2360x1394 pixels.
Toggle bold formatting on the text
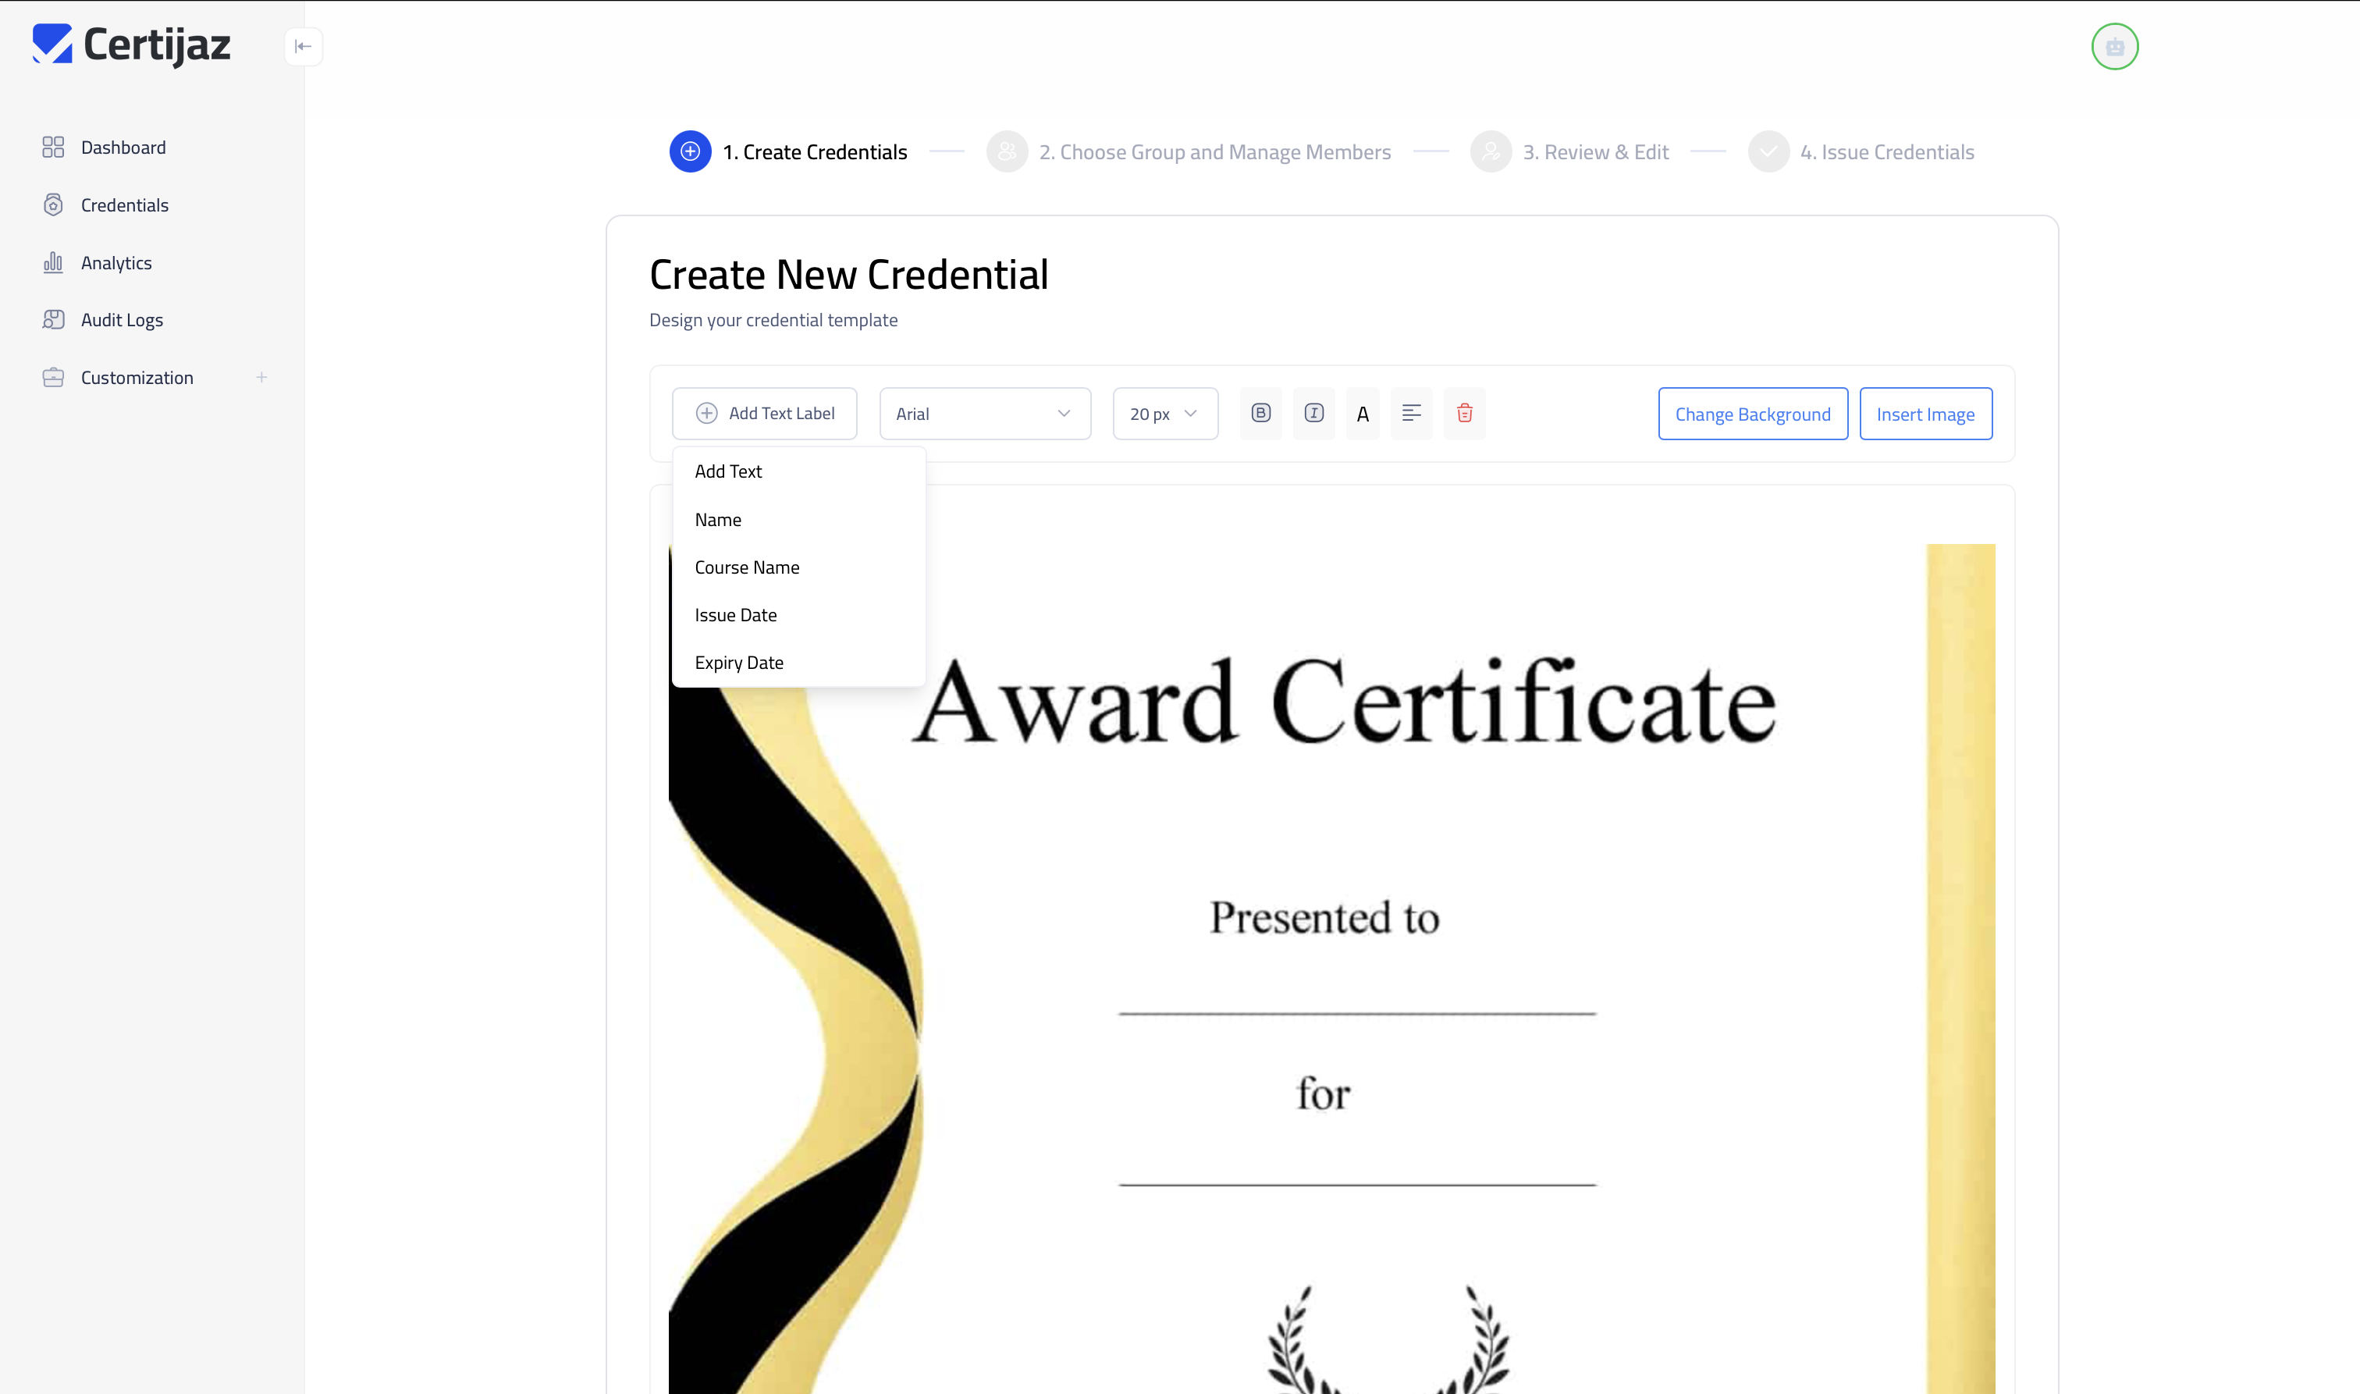[1260, 414]
